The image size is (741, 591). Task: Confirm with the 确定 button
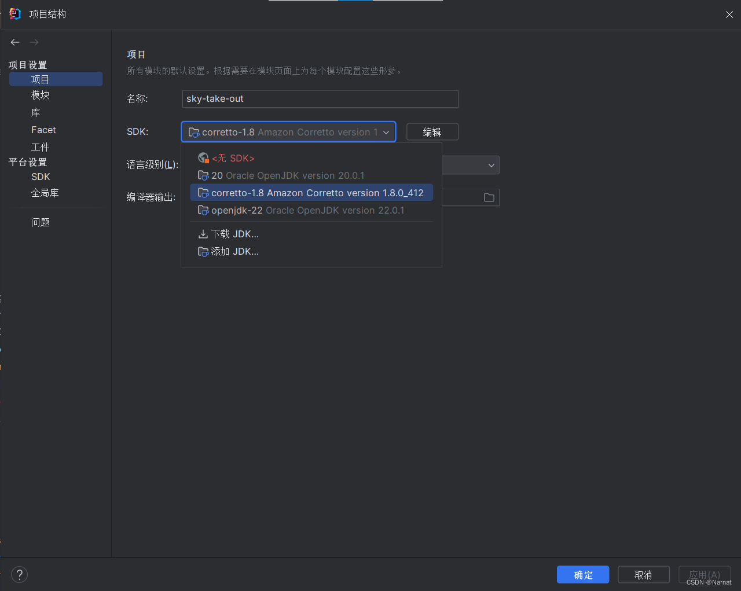[583, 575]
